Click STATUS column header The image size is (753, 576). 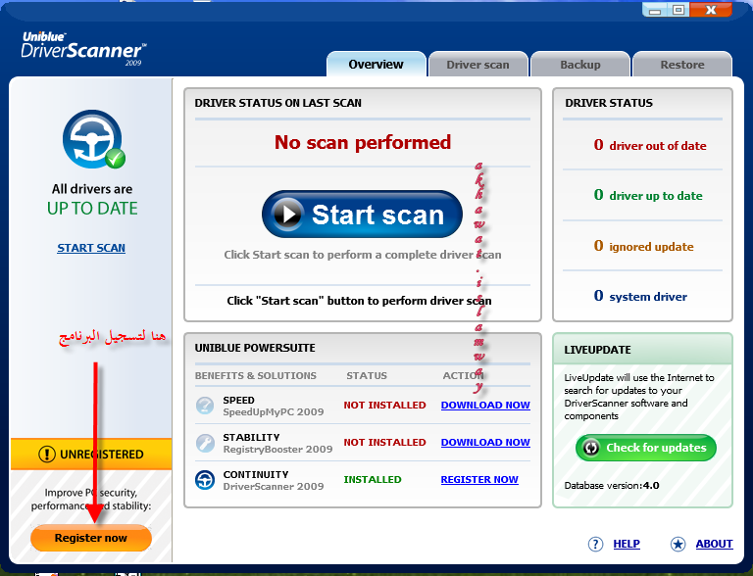tap(367, 375)
